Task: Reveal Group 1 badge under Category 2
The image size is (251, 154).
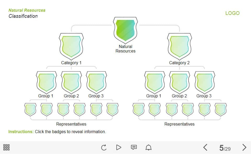Action: (154, 82)
